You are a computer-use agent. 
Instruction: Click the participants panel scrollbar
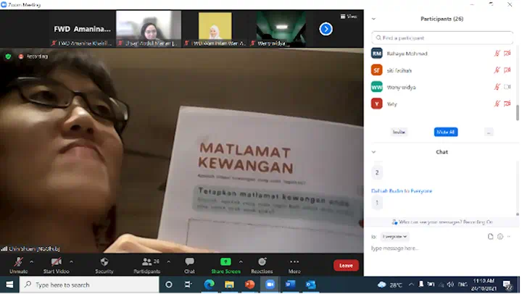point(518,113)
